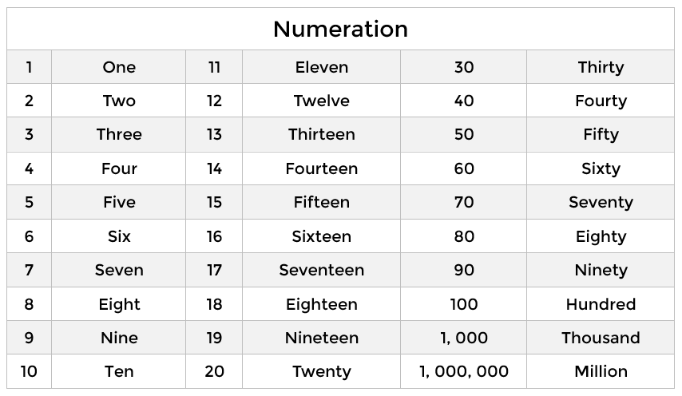
Task: Click the word Seventeen
Action: coord(321,270)
